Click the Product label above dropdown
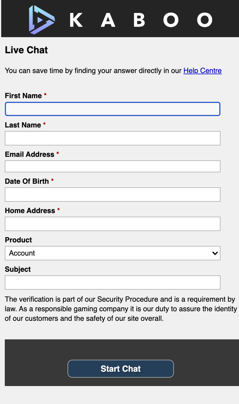The height and width of the screenshot is (404, 239). tap(18, 240)
